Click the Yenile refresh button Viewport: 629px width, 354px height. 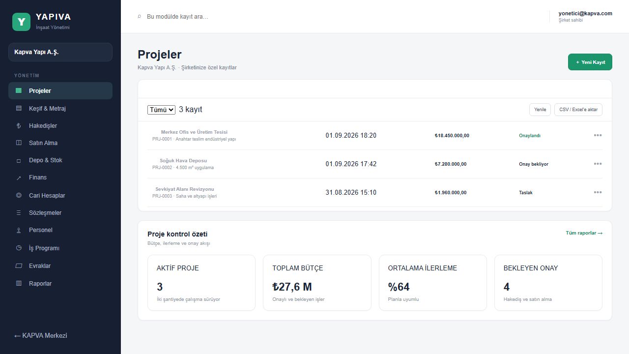(540, 110)
